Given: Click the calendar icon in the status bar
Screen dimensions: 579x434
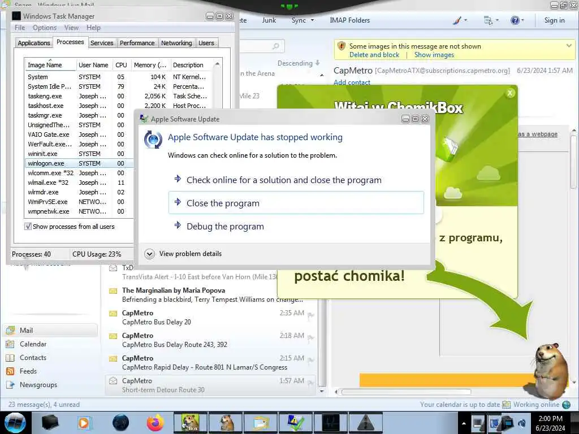Looking at the screenshot, I should coord(506,405).
